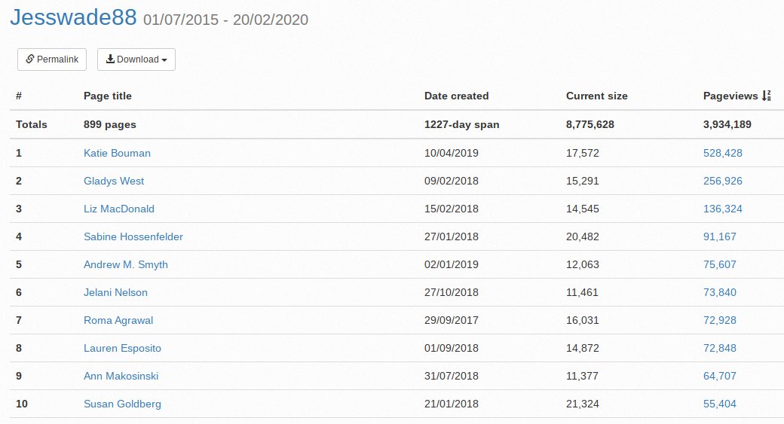784x424 pixels.
Task: Select Andrew M. Smyth's creation date 02/01/2019
Action: click(452, 264)
